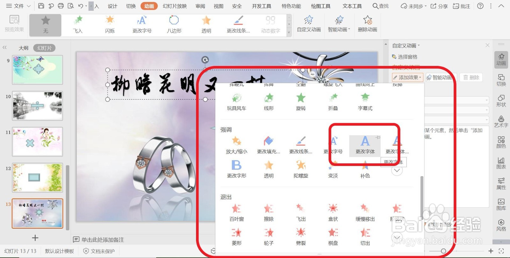The image size is (510, 258).
Task: Add new slide with plus button
Action: [x=35, y=238]
